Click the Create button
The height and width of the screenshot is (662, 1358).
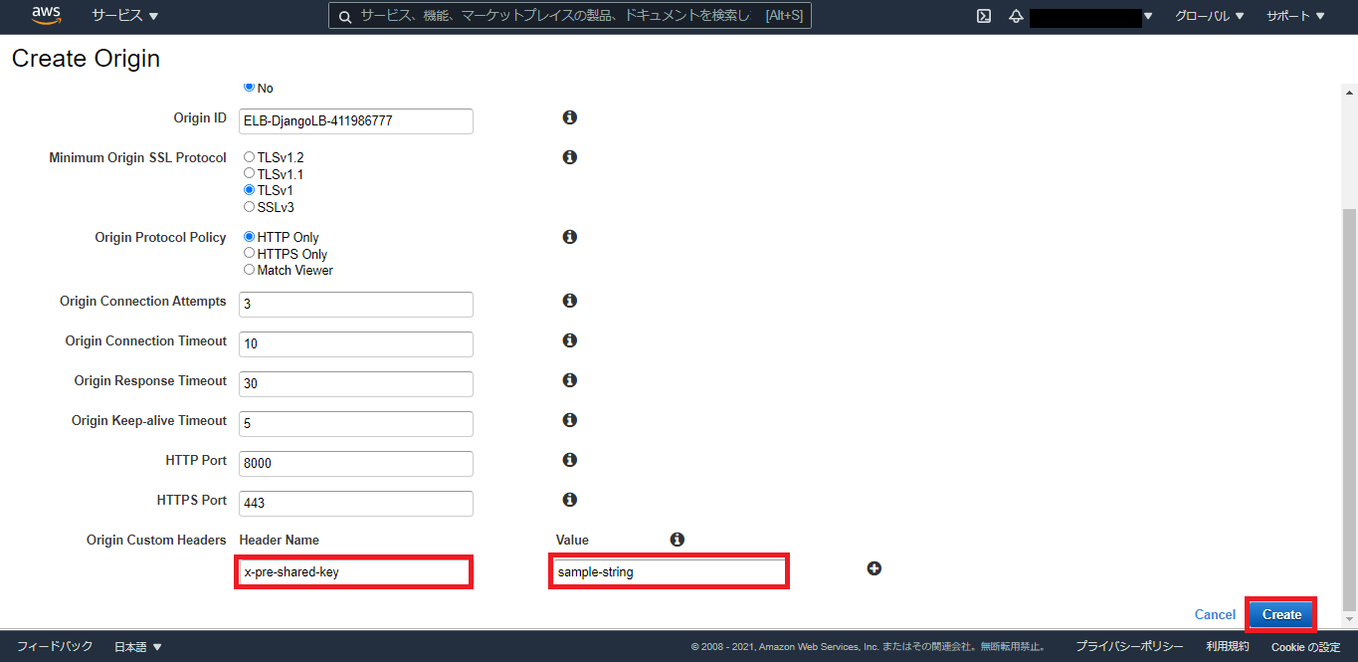[x=1281, y=614]
